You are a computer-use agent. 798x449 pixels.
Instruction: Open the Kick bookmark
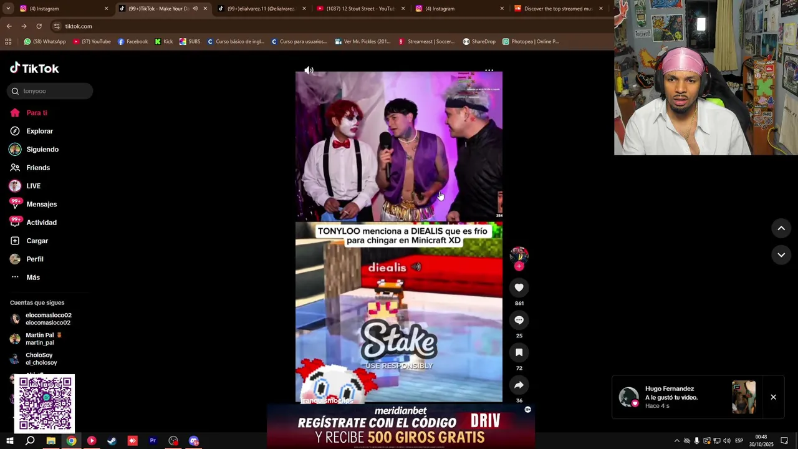coord(164,42)
